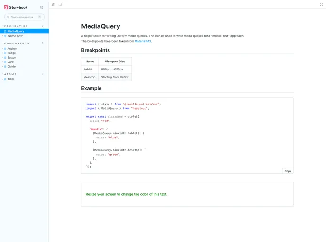This screenshot has width=326, height=242.
Task: Focus the Find components search field
Action: pyautogui.click(x=24, y=17)
